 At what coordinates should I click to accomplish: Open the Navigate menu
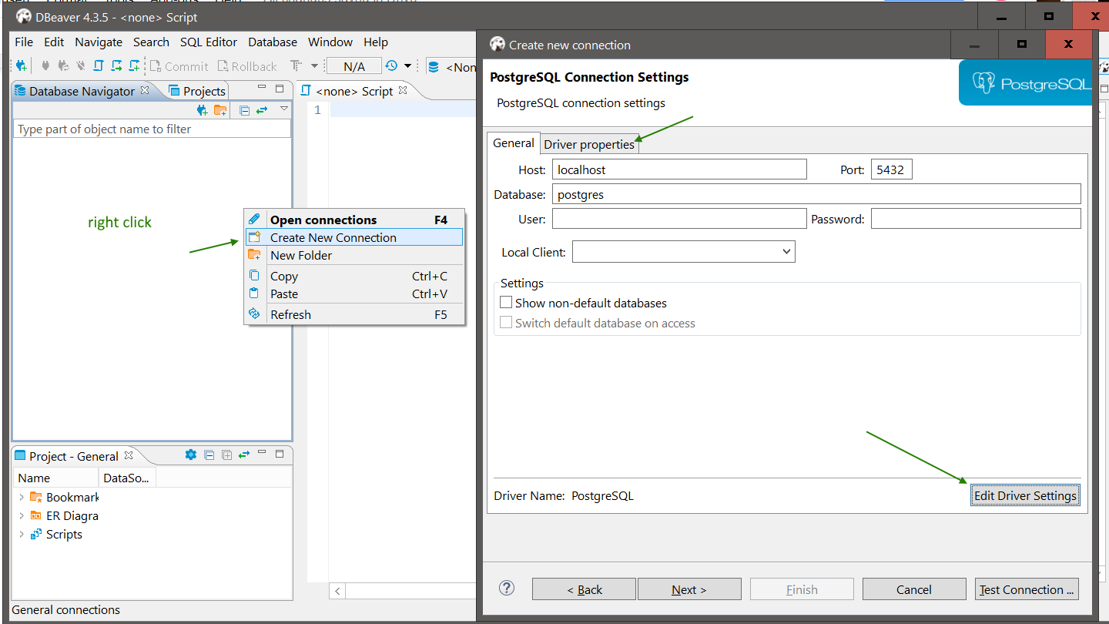(x=99, y=42)
